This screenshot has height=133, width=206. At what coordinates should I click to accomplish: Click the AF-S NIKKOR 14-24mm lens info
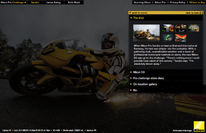click(32, 130)
